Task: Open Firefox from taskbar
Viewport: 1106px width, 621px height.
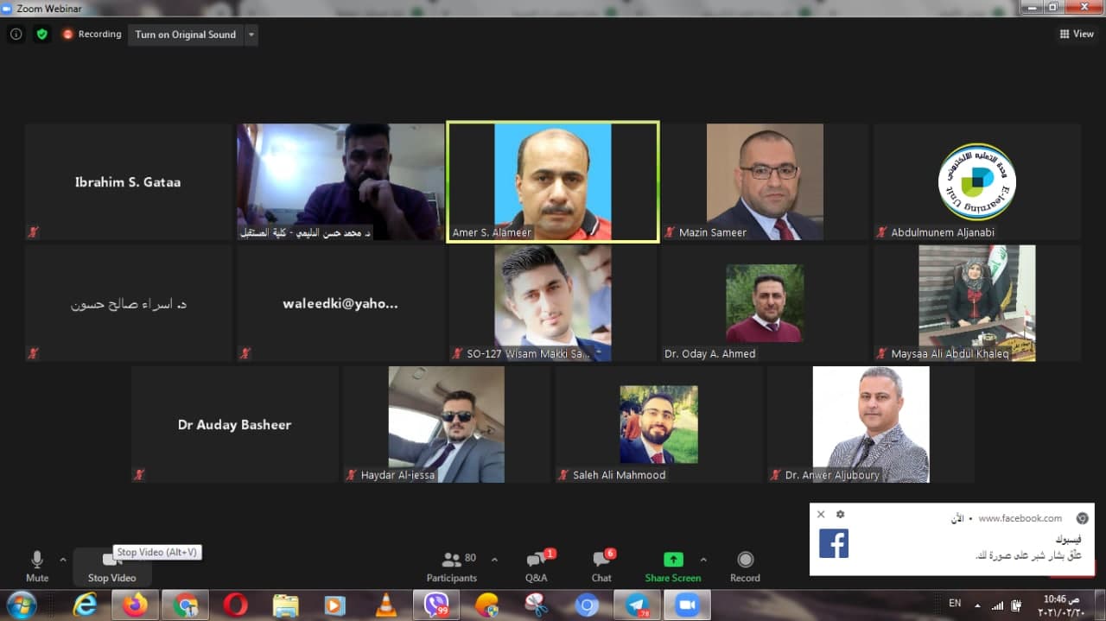Action: [x=135, y=605]
